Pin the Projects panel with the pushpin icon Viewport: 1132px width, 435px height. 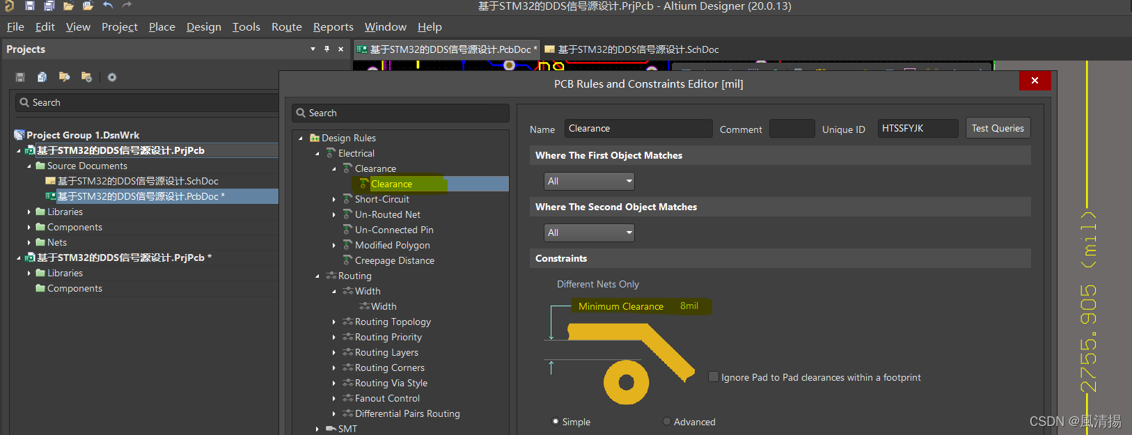coord(327,49)
